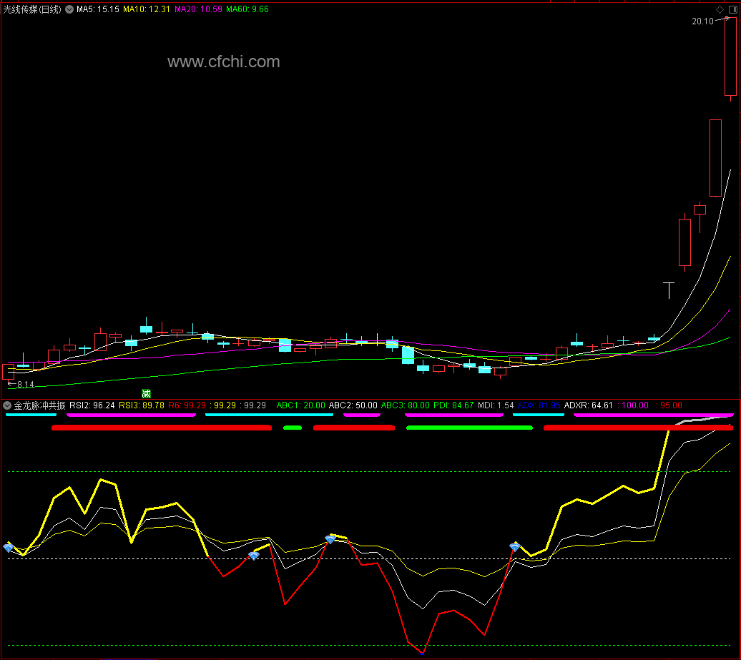The image size is (741, 660).
Task: Open the dropdown beside 光线传媒(日线) title
Action: click(69, 9)
